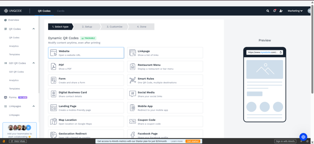Click the 1. Select type step
The height and width of the screenshot is (144, 314).
[x=60, y=27]
